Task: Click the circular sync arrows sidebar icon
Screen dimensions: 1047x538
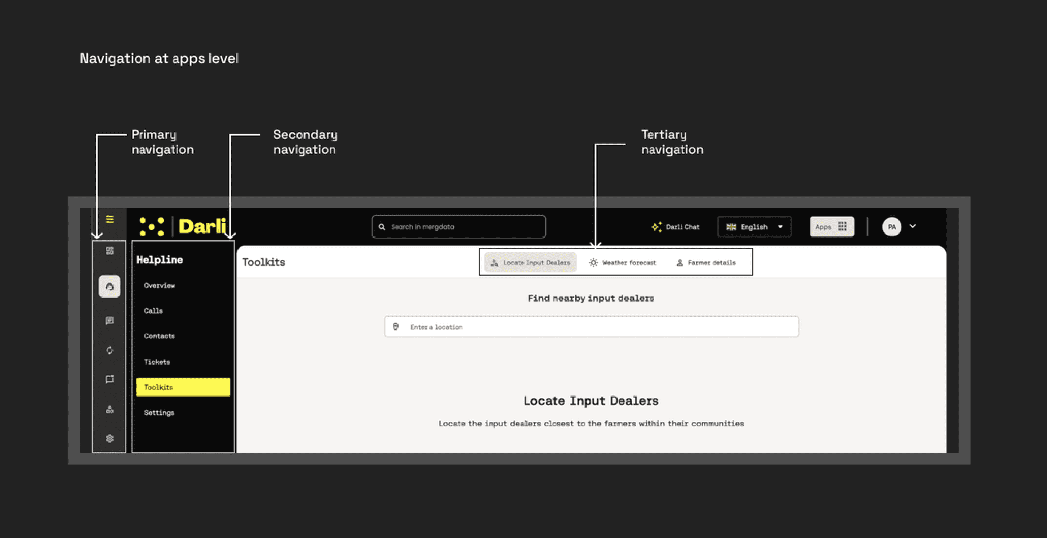Action: [x=109, y=350]
